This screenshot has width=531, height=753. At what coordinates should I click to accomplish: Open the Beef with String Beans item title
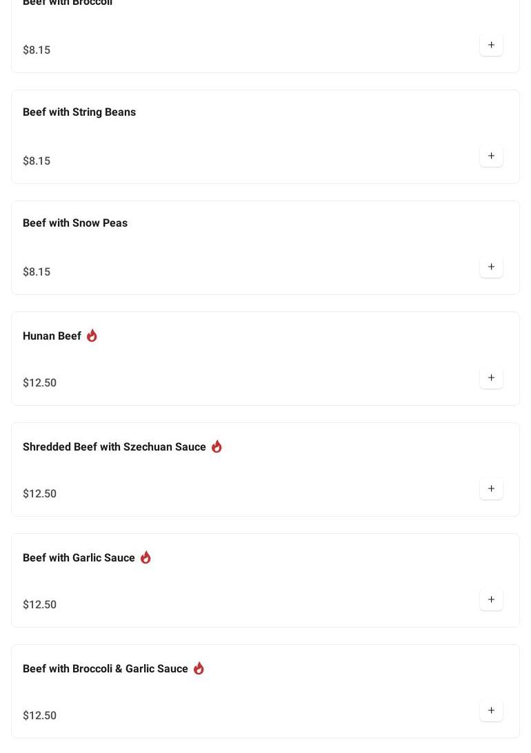pos(79,112)
